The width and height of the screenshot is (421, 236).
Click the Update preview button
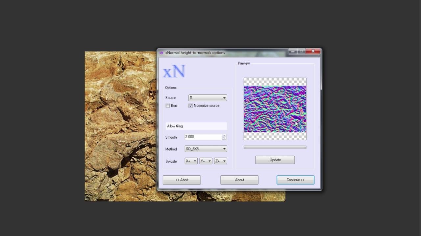[275, 160]
